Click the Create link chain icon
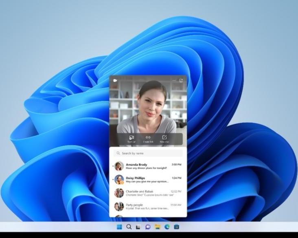Viewport: 298px width, 238px height. pyautogui.click(x=148, y=137)
